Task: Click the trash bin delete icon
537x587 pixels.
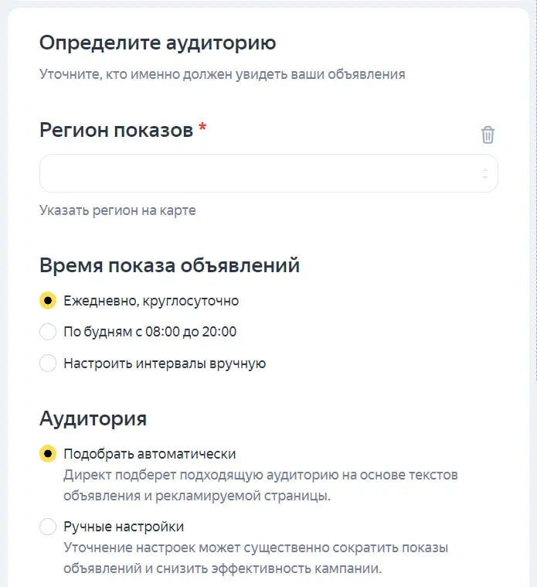Action: point(488,135)
